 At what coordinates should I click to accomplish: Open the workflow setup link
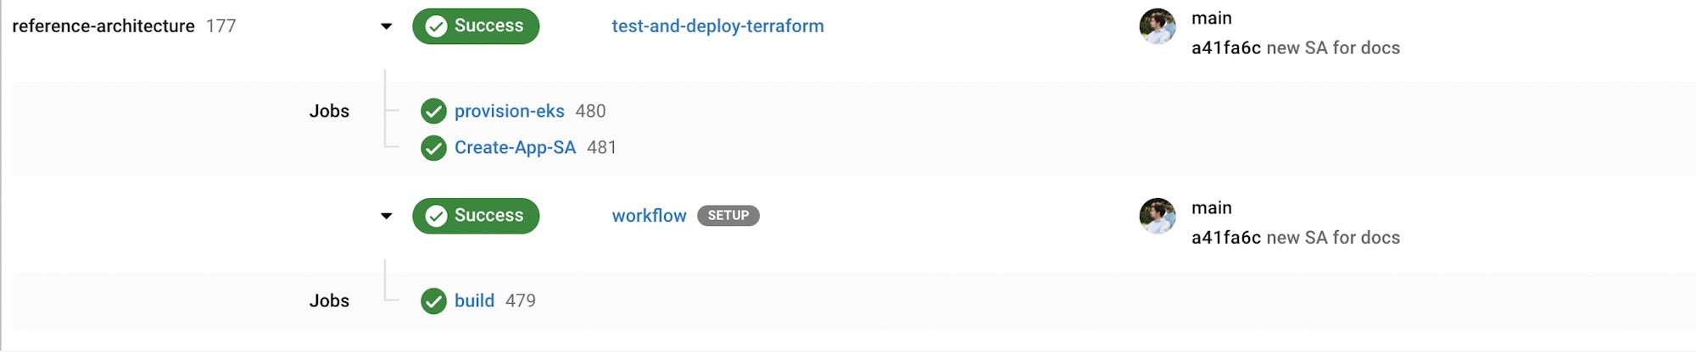[x=649, y=216]
